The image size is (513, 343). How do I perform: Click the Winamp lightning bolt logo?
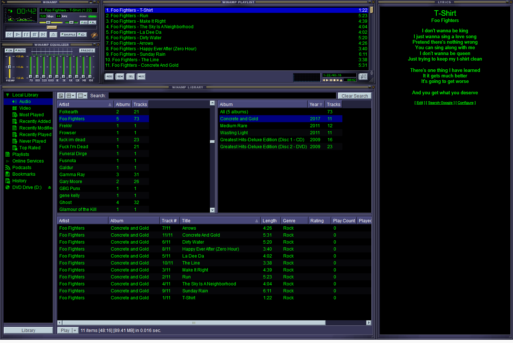94,35
